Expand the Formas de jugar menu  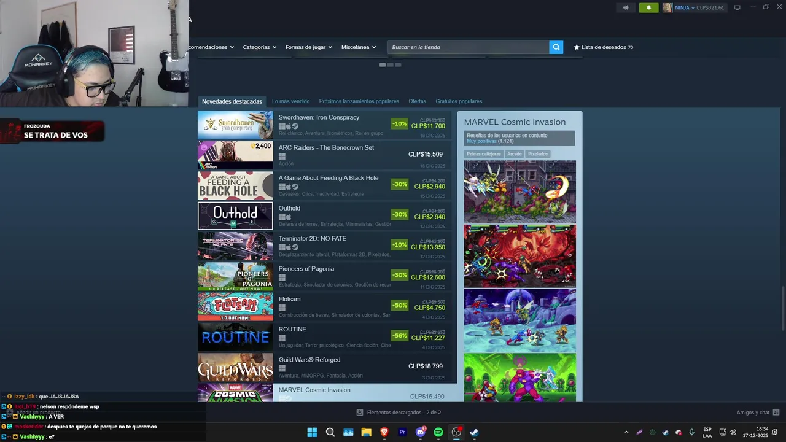[308, 47]
